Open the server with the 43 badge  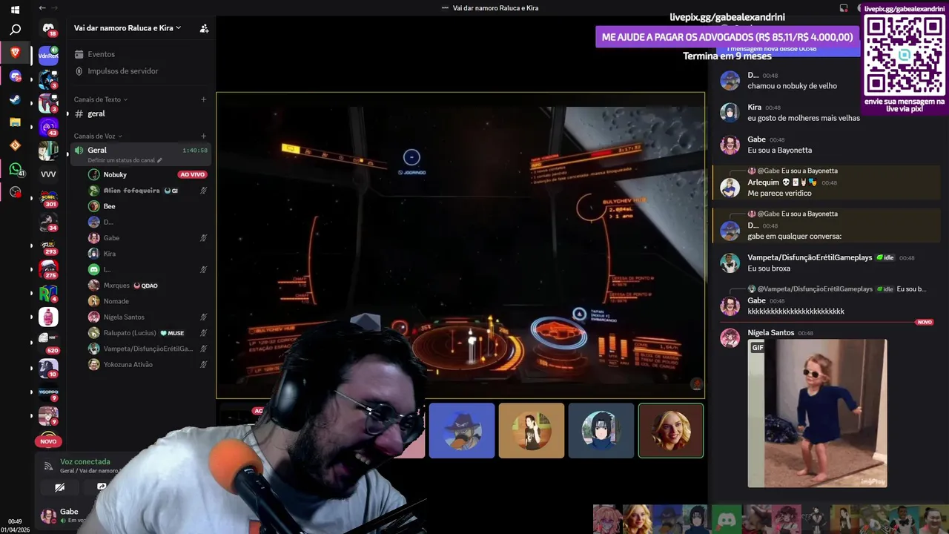(48, 127)
